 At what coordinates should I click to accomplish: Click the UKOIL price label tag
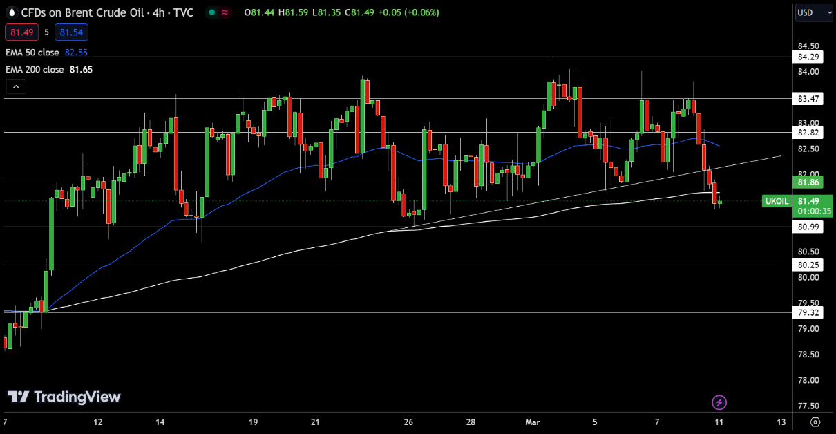pos(776,201)
